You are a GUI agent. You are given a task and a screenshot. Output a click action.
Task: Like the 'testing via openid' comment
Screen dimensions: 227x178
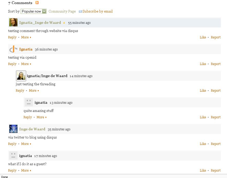pyautogui.click(x=203, y=64)
